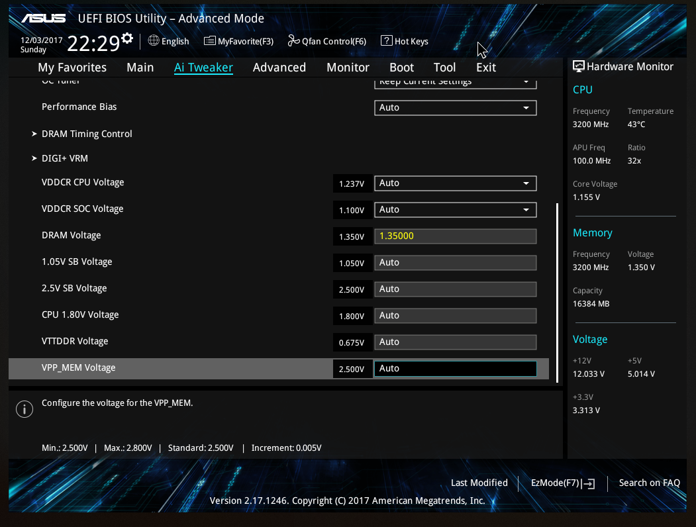Screen dimensions: 696x527
Task: Click the Hot Keys question mark icon
Action: pos(387,41)
